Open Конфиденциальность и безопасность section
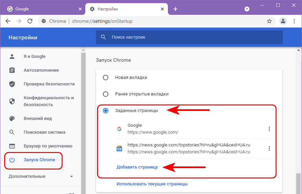The height and width of the screenshot is (194, 302). [x=48, y=101]
